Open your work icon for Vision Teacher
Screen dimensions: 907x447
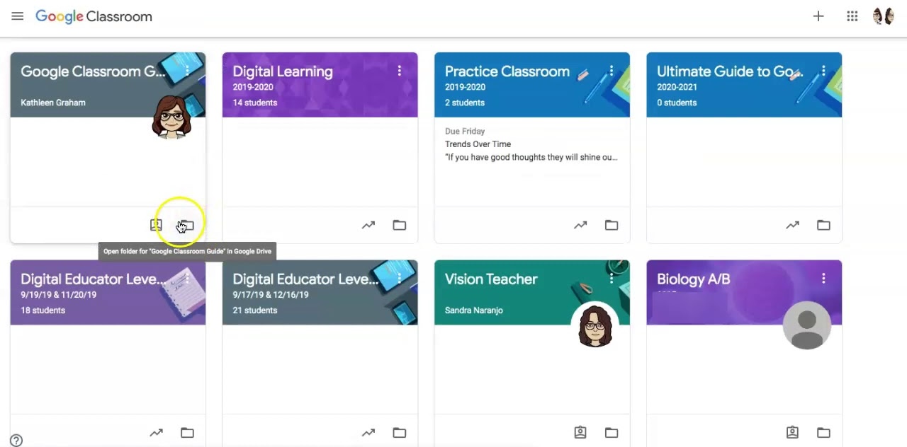[x=580, y=432]
